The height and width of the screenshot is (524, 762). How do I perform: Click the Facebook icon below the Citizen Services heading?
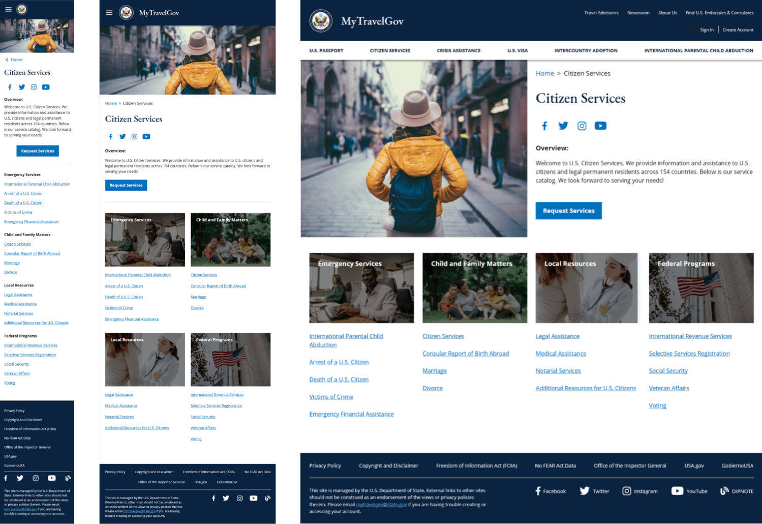[x=544, y=126]
